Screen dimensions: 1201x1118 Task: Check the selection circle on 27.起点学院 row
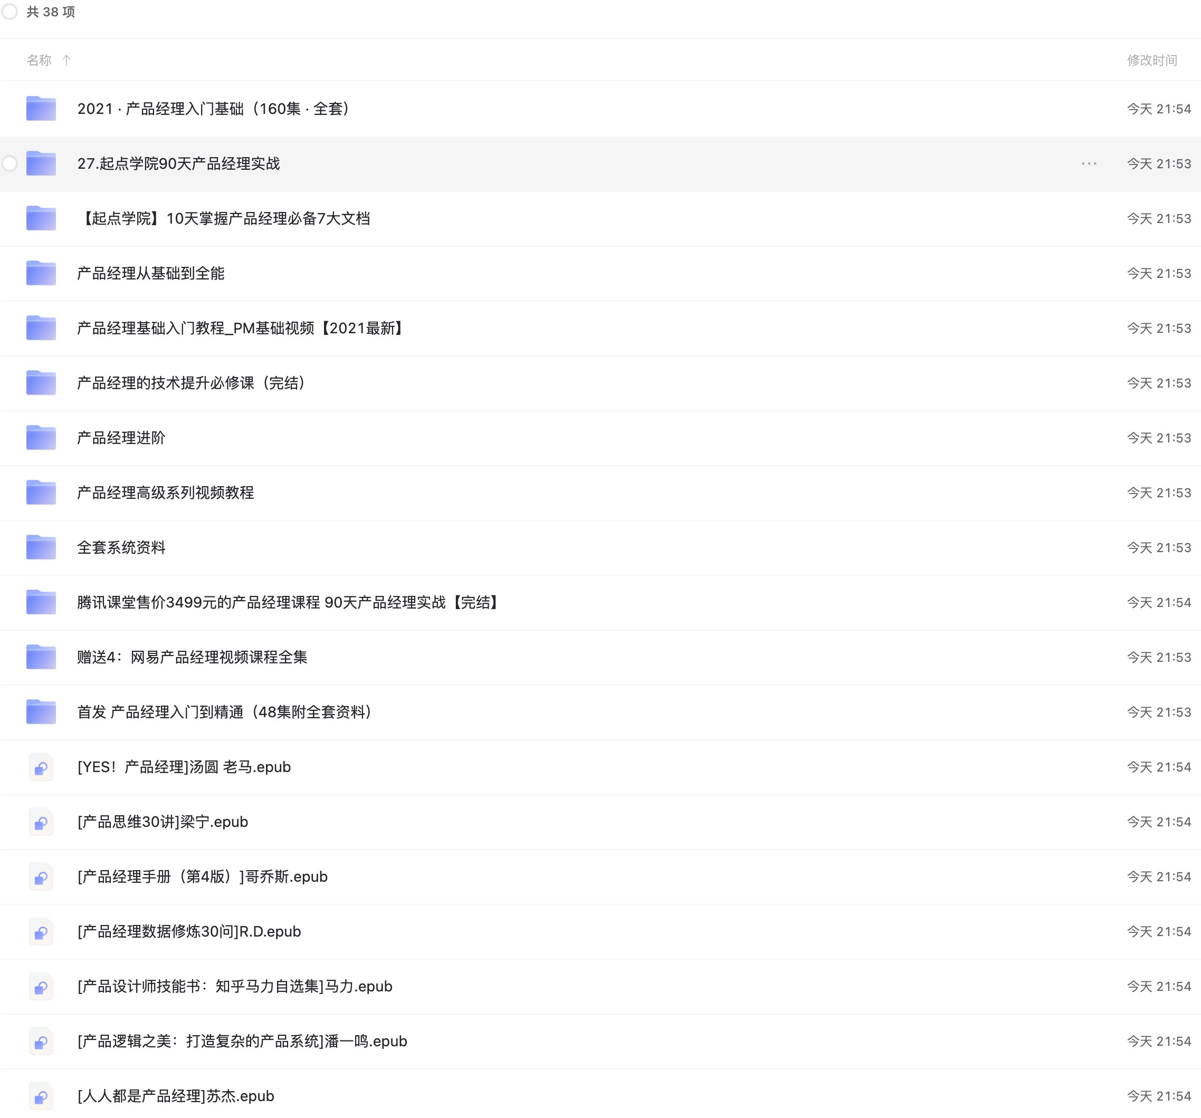9,163
